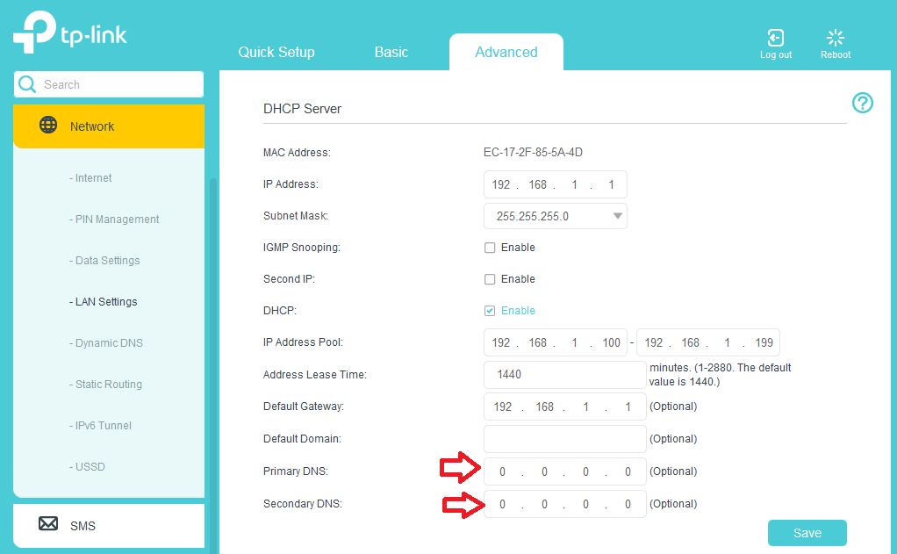Enable the IGMP Snooping checkbox

click(490, 248)
